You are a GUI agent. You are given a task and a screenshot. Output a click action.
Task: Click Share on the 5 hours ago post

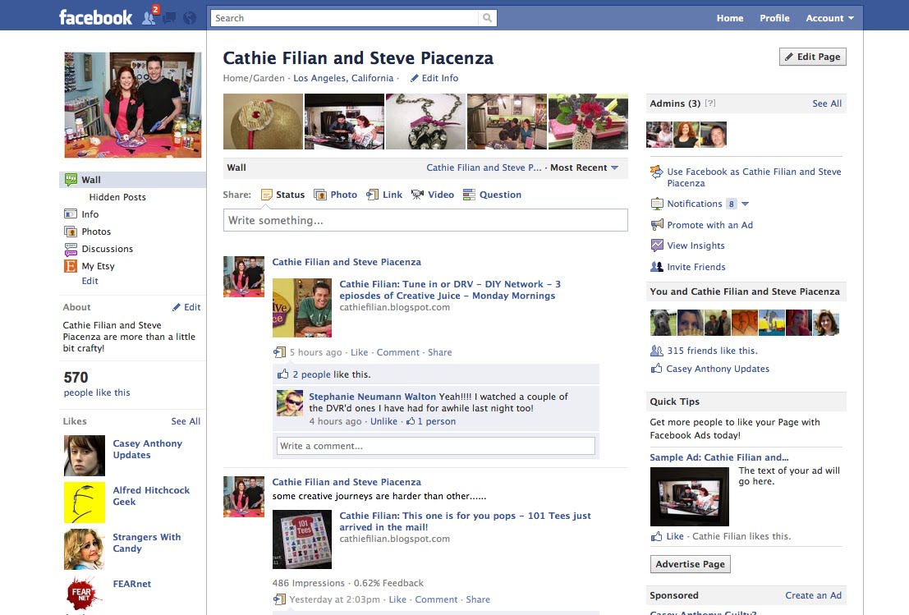(439, 352)
